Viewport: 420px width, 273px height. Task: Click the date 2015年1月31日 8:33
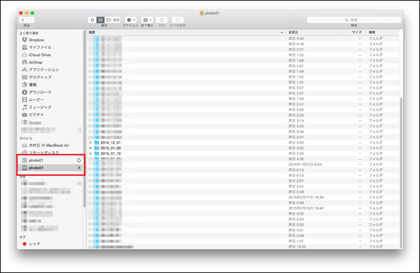305,165
